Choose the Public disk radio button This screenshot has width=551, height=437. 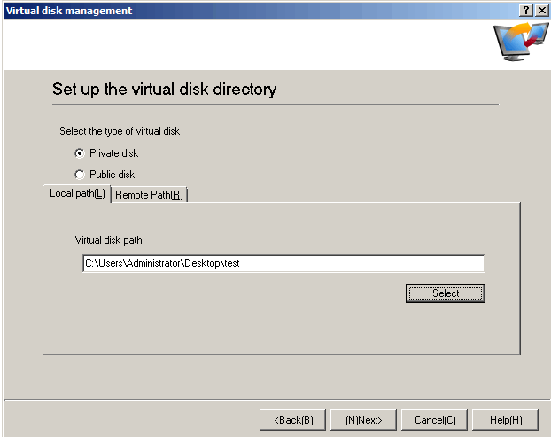pyautogui.click(x=79, y=175)
